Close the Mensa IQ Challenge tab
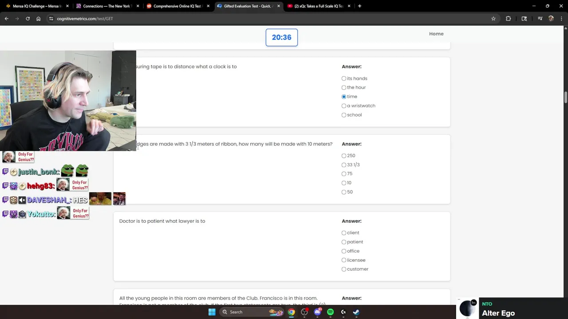 click(67, 6)
